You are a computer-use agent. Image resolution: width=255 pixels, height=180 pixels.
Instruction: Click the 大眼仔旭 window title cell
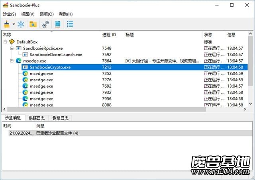click(162, 61)
